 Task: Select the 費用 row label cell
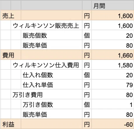coord(10,55)
